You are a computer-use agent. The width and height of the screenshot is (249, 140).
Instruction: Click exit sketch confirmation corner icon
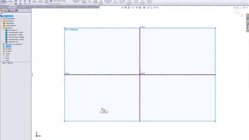[237, 12]
